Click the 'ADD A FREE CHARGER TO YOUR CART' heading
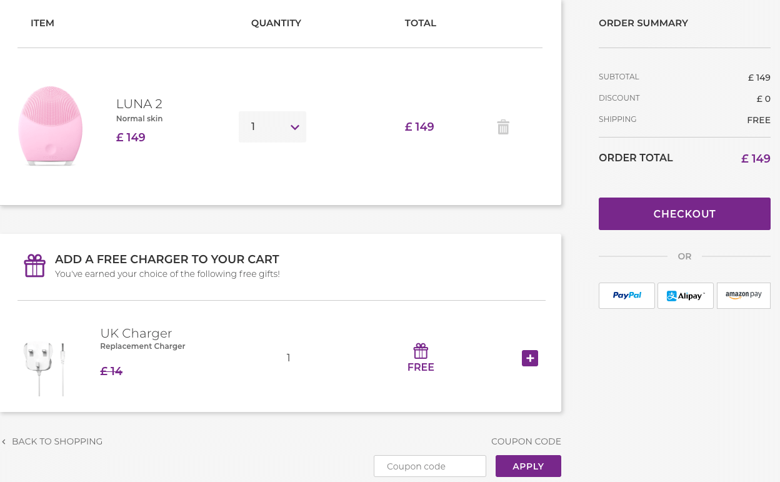The height and width of the screenshot is (482, 780). coord(167,259)
